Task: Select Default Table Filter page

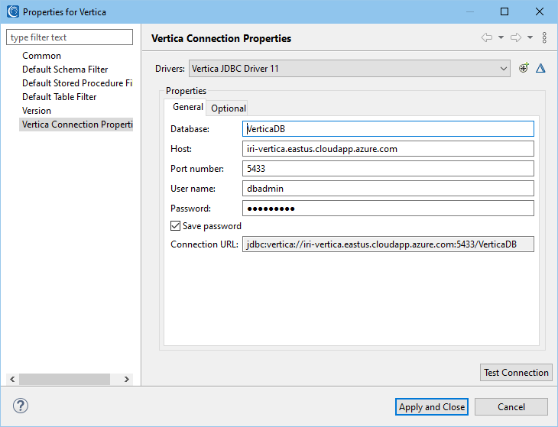Action: pos(59,97)
